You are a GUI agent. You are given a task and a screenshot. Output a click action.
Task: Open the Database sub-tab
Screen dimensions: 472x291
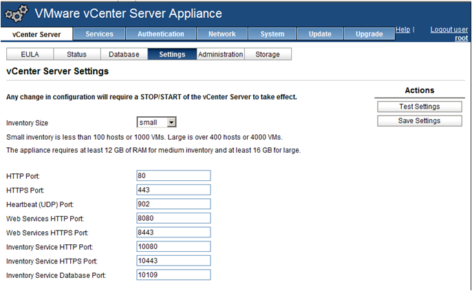[124, 54]
